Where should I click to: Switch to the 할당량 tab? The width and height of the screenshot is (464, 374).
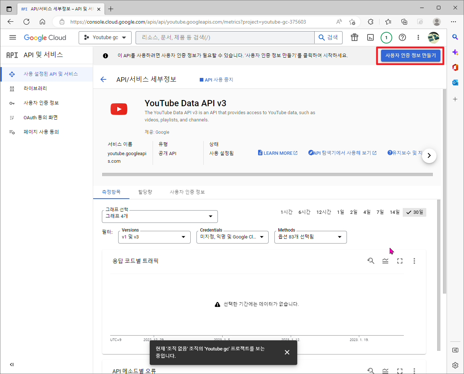145,192
